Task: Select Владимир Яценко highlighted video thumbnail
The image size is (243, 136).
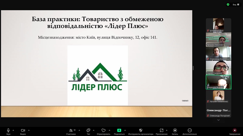Action: [218, 82]
